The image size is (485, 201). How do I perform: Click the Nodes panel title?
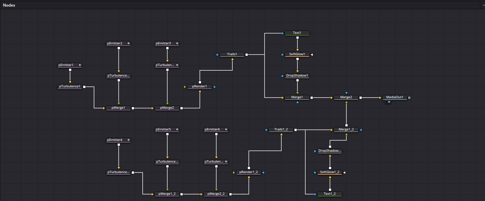click(9, 5)
